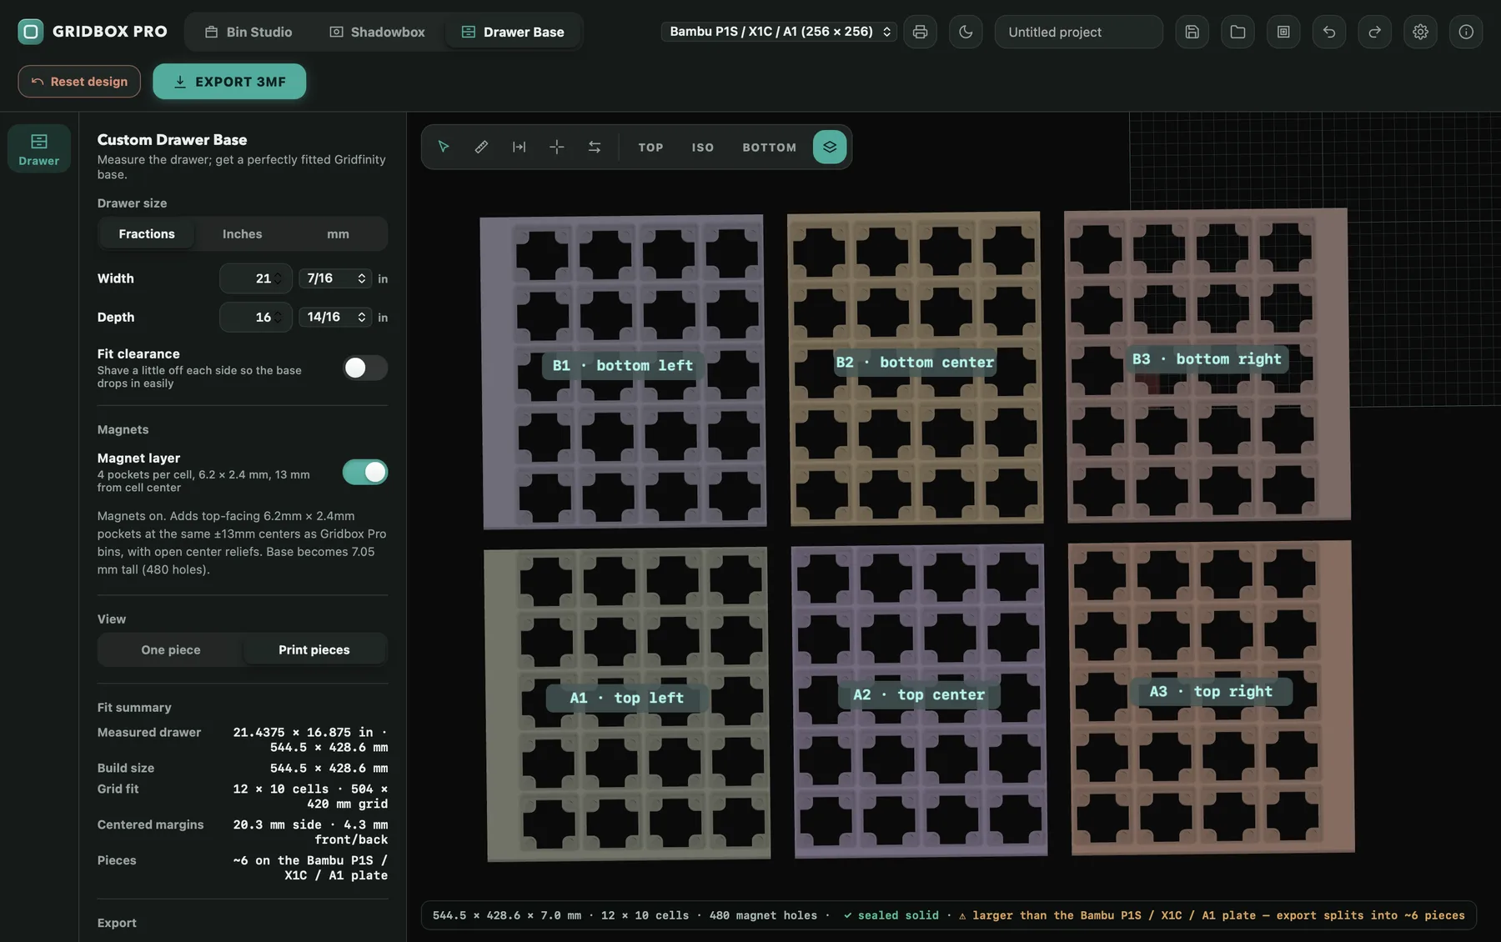
Task: Click the Untitled project name field
Action: 1078,32
